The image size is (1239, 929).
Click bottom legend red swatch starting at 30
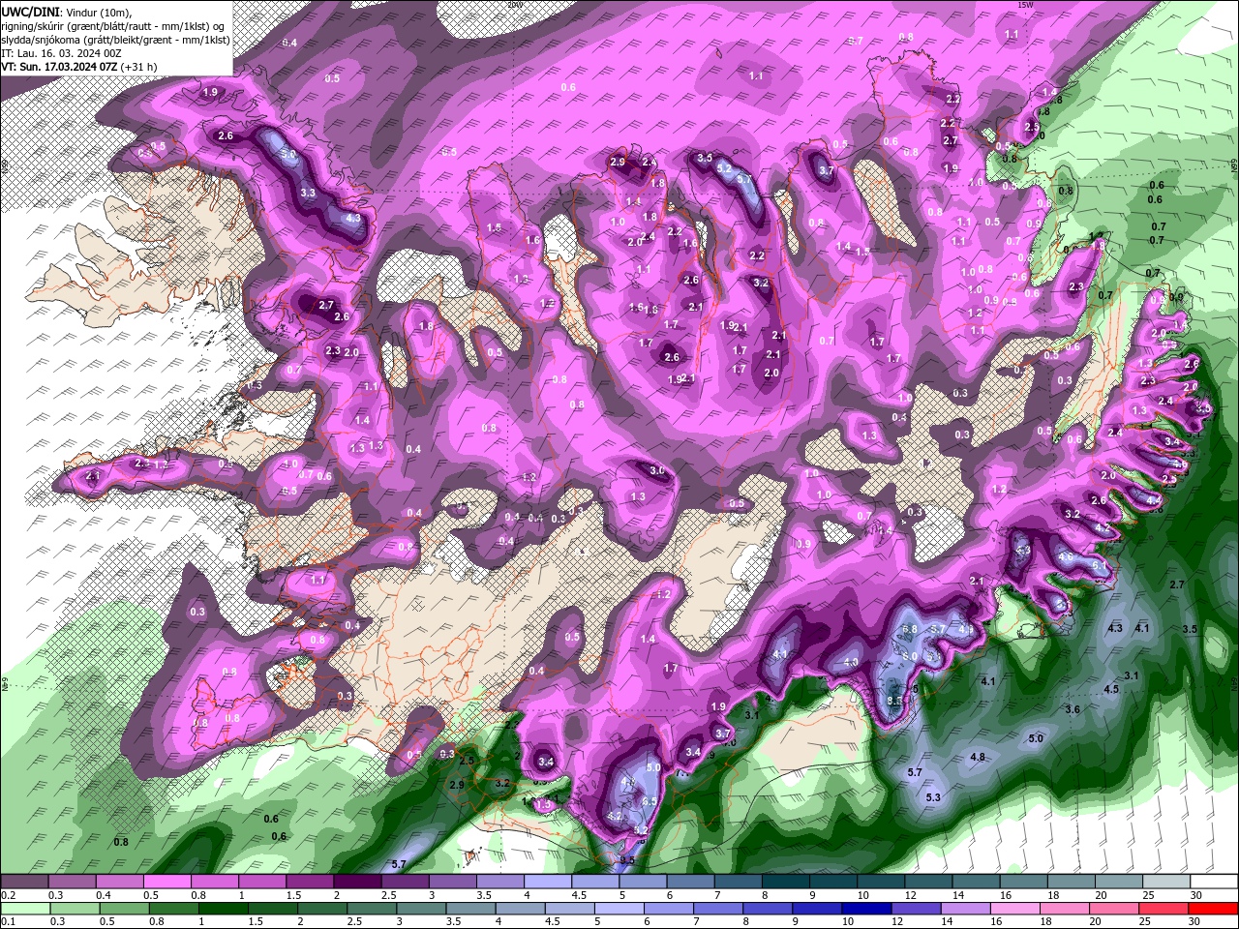click(x=1214, y=909)
